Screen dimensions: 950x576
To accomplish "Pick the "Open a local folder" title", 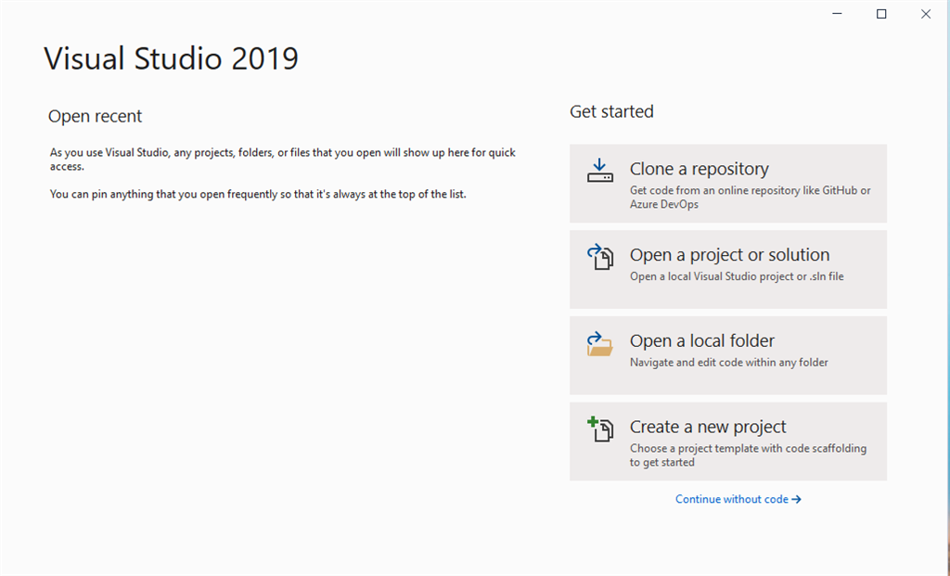I will click(701, 341).
